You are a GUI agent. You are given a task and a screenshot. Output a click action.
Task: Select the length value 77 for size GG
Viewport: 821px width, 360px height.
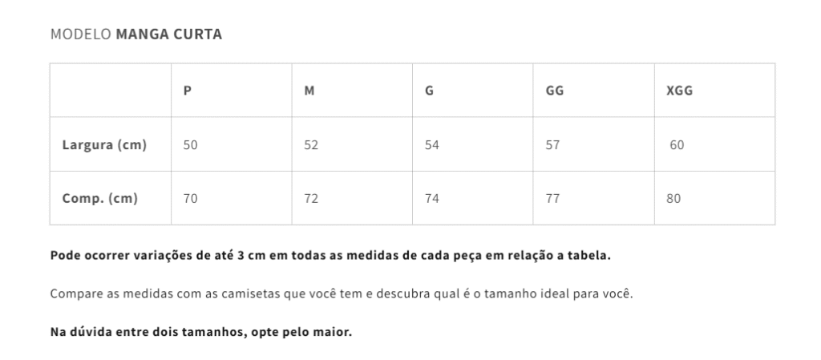click(552, 199)
